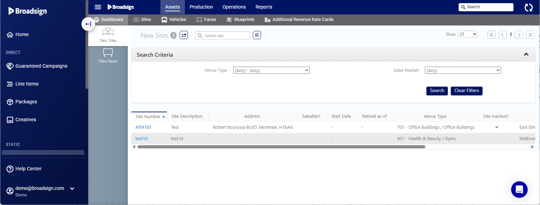The image size is (540, 205).
Task: Click the export icon beside New Sites
Action: point(184,35)
